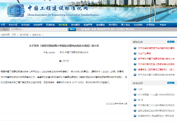Screen dimensions: 177x121
Task: Open the 公示 news link
Action: 140,89
